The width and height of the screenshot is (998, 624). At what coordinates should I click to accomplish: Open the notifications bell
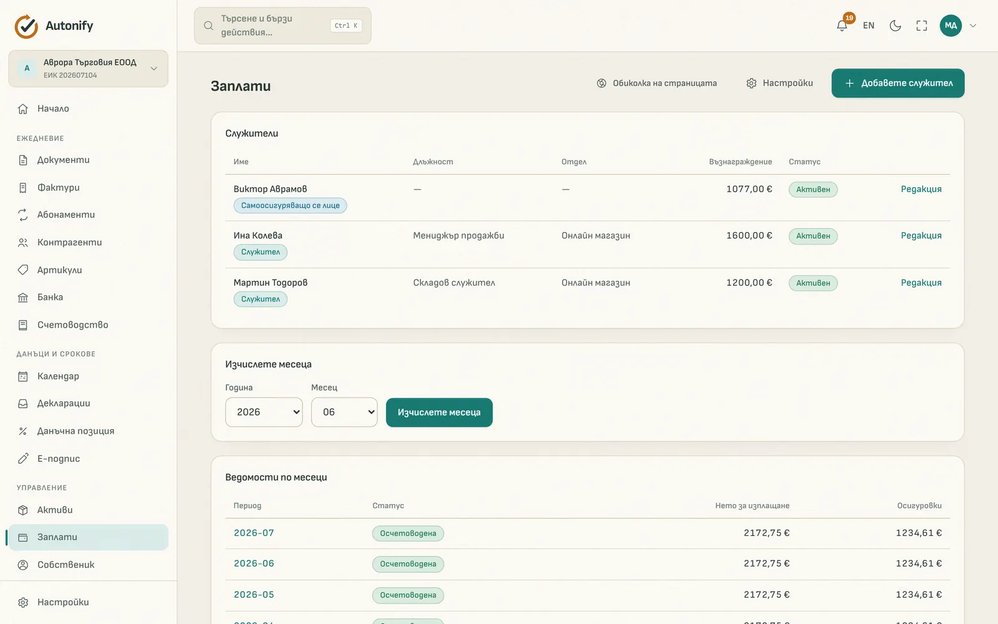pos(842,26)
